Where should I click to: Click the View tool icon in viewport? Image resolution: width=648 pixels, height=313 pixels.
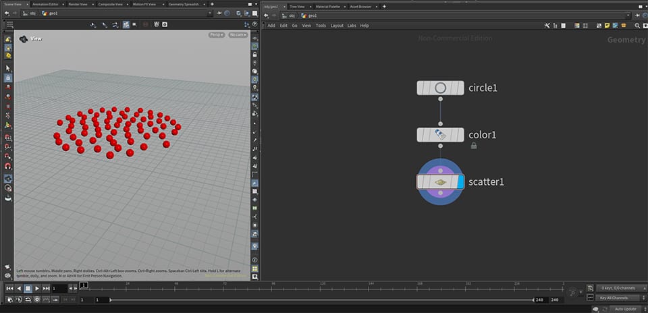coord(24,39)
